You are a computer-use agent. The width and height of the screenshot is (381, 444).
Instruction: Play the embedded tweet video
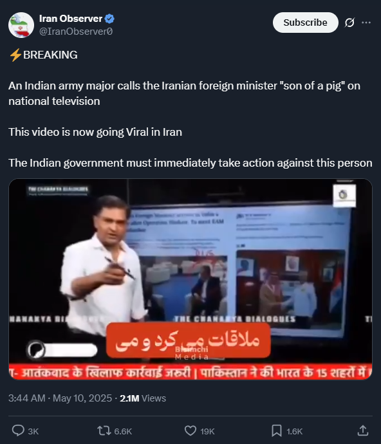point(190,279)
